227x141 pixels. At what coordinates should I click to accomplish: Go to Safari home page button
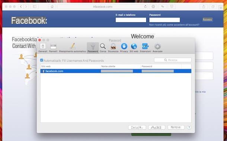coord(52,7)
